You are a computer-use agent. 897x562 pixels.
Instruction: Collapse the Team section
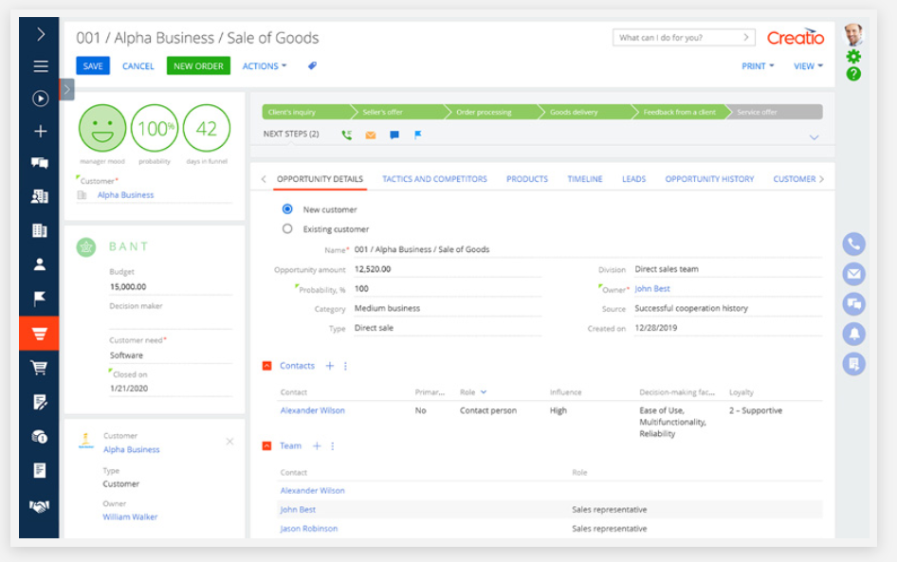pyautogui.click(x=268, y=445)
